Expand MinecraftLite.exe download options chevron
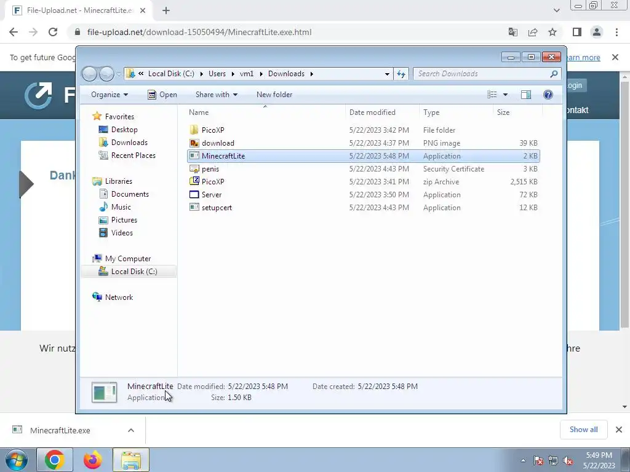Screen dimensions: 630x472 point(131,430)
